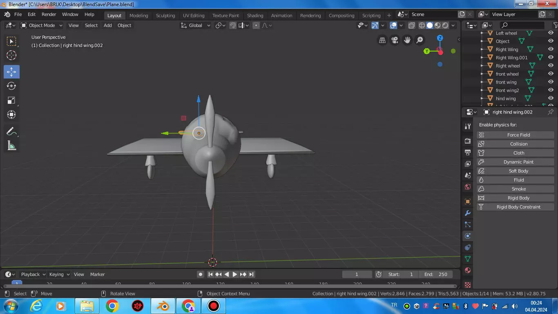Image resolution: width=558 pixels, height=314 pixels.
Task: Select the Scale tool
Action: [11, 101]
